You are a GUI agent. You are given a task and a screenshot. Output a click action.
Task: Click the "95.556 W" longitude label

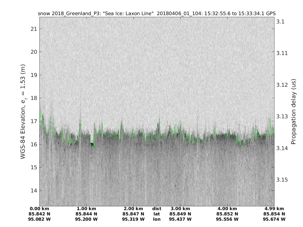click(x=227, y=219)
